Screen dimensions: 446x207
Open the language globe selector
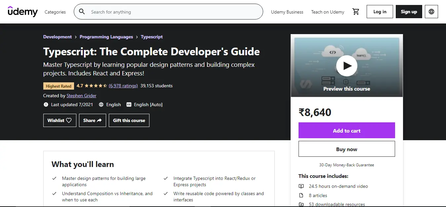[x=431, y=12]
